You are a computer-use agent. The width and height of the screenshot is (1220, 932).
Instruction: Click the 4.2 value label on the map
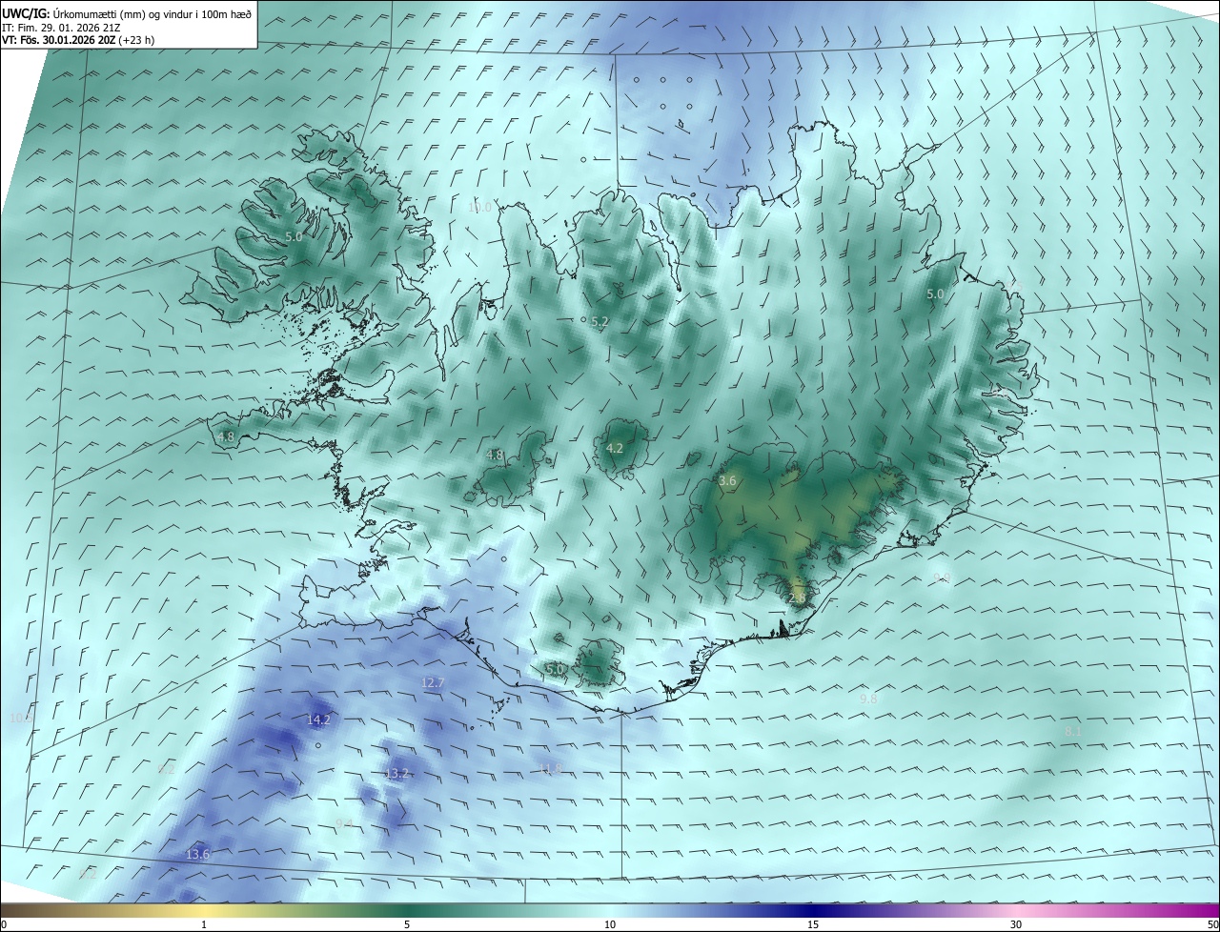pos(615,448)
